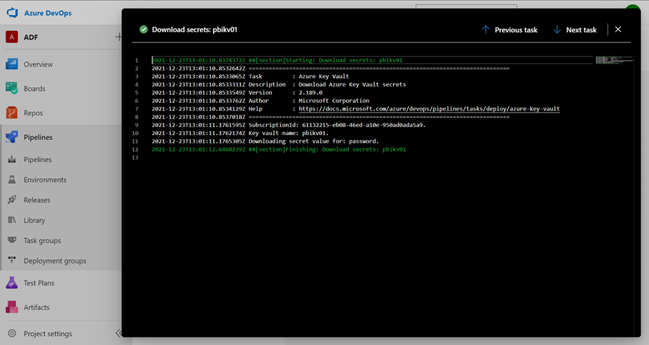Go to Next task

point(574,30)
